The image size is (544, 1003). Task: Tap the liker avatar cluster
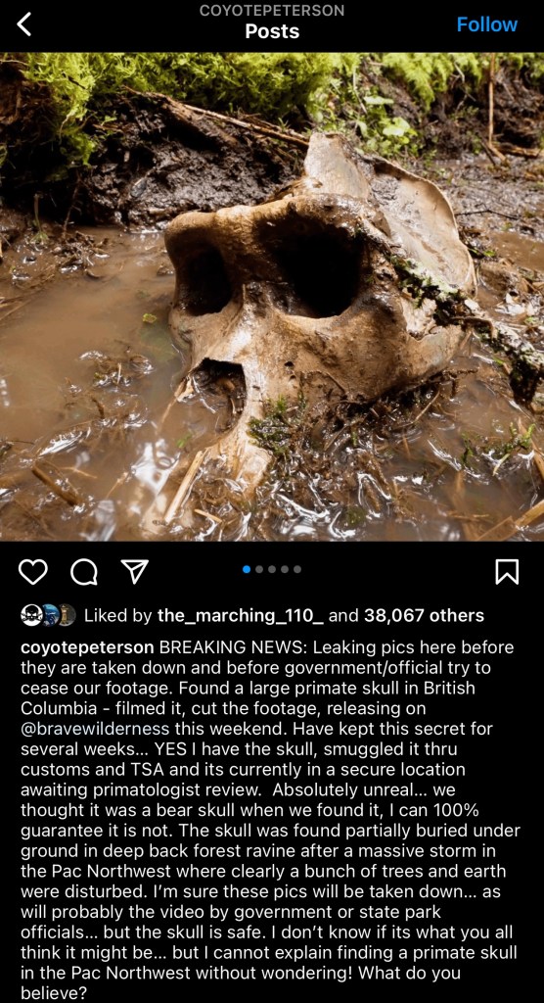[48, 615]
